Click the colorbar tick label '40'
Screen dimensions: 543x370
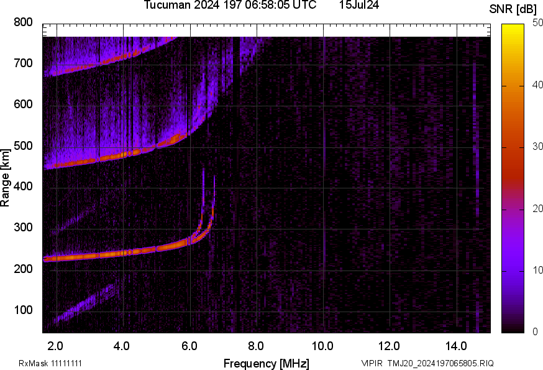(x=538, y=85)
